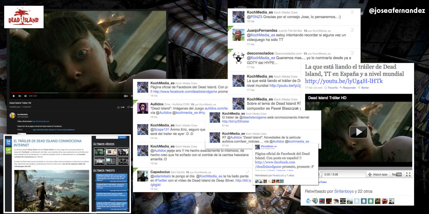Open the bit.ly/DItrailer link

point(235,121)
